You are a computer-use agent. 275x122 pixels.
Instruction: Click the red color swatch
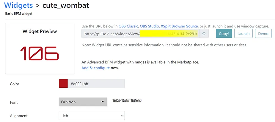pyautogui.click(x=63, y=84)
